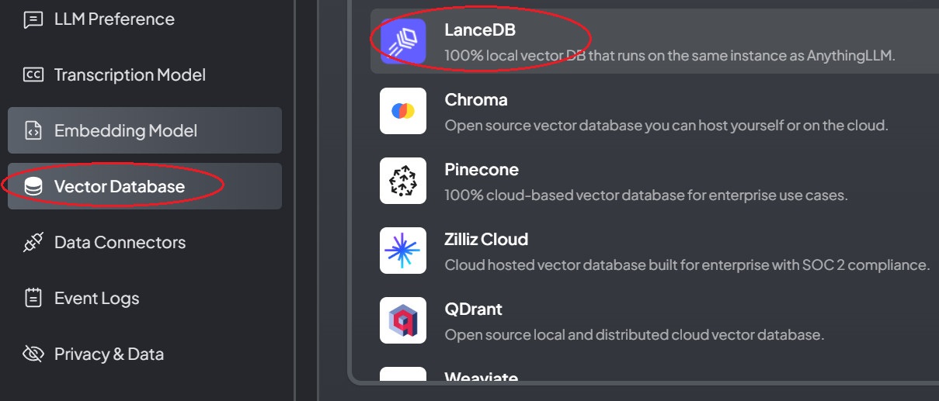939x401 pixels.
Task: Click the LLM Preference chat icon
Action: (33, 19)
